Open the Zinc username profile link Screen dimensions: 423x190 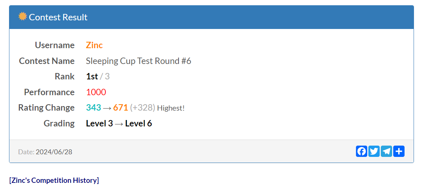(x=94, y=45)
